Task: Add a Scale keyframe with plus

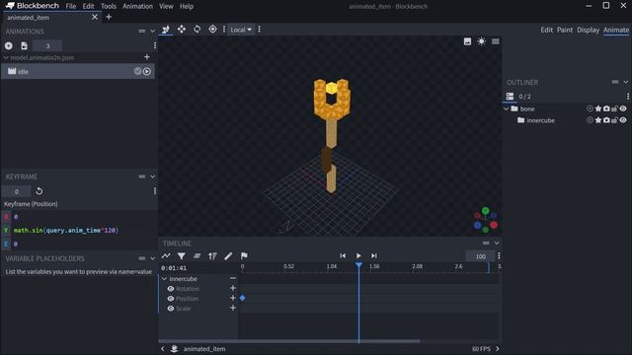Action: click(233, 308)
